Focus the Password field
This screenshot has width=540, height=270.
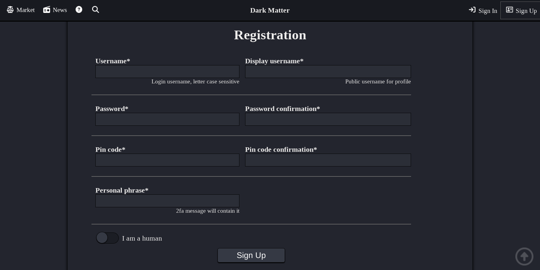(167, 119)
